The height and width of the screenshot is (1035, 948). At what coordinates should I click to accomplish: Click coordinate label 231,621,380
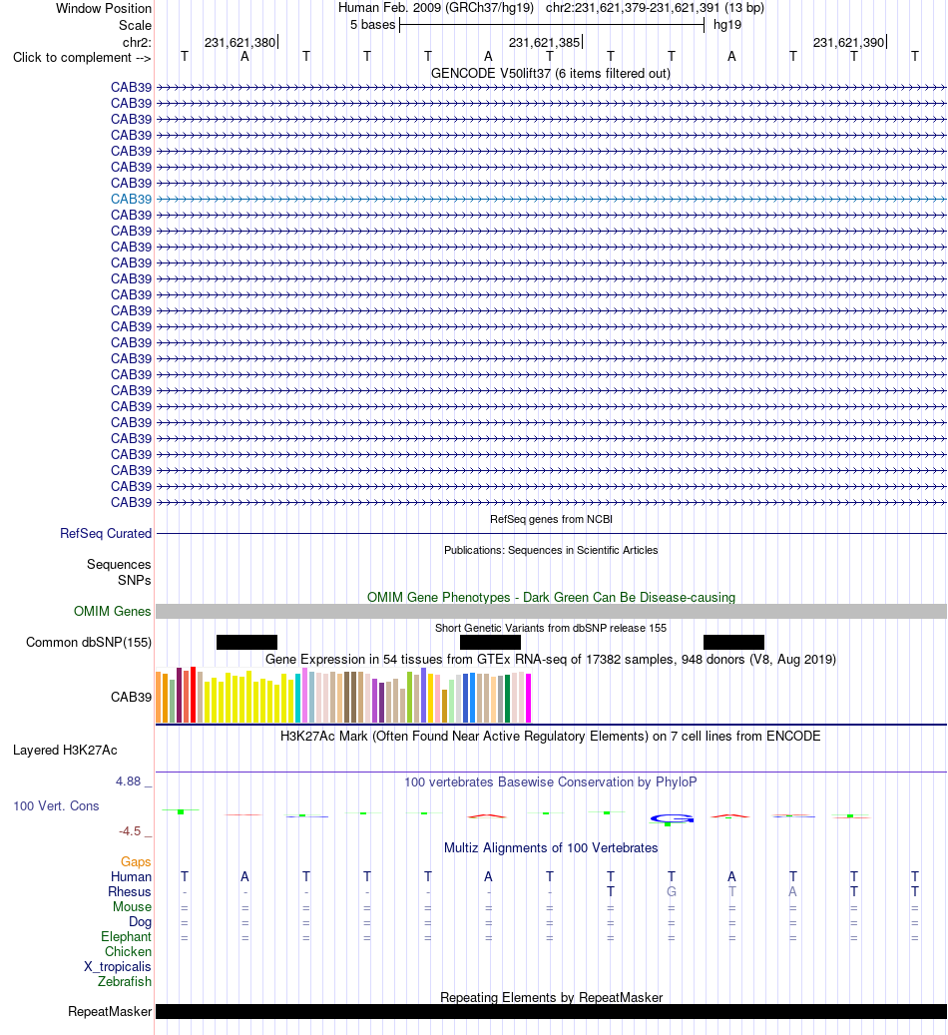(x=239, y=42)
